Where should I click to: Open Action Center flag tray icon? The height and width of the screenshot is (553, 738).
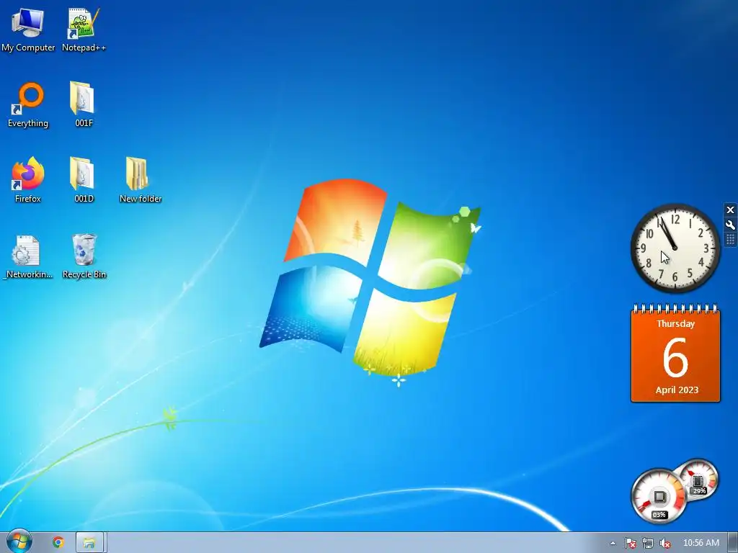[630, 543]
